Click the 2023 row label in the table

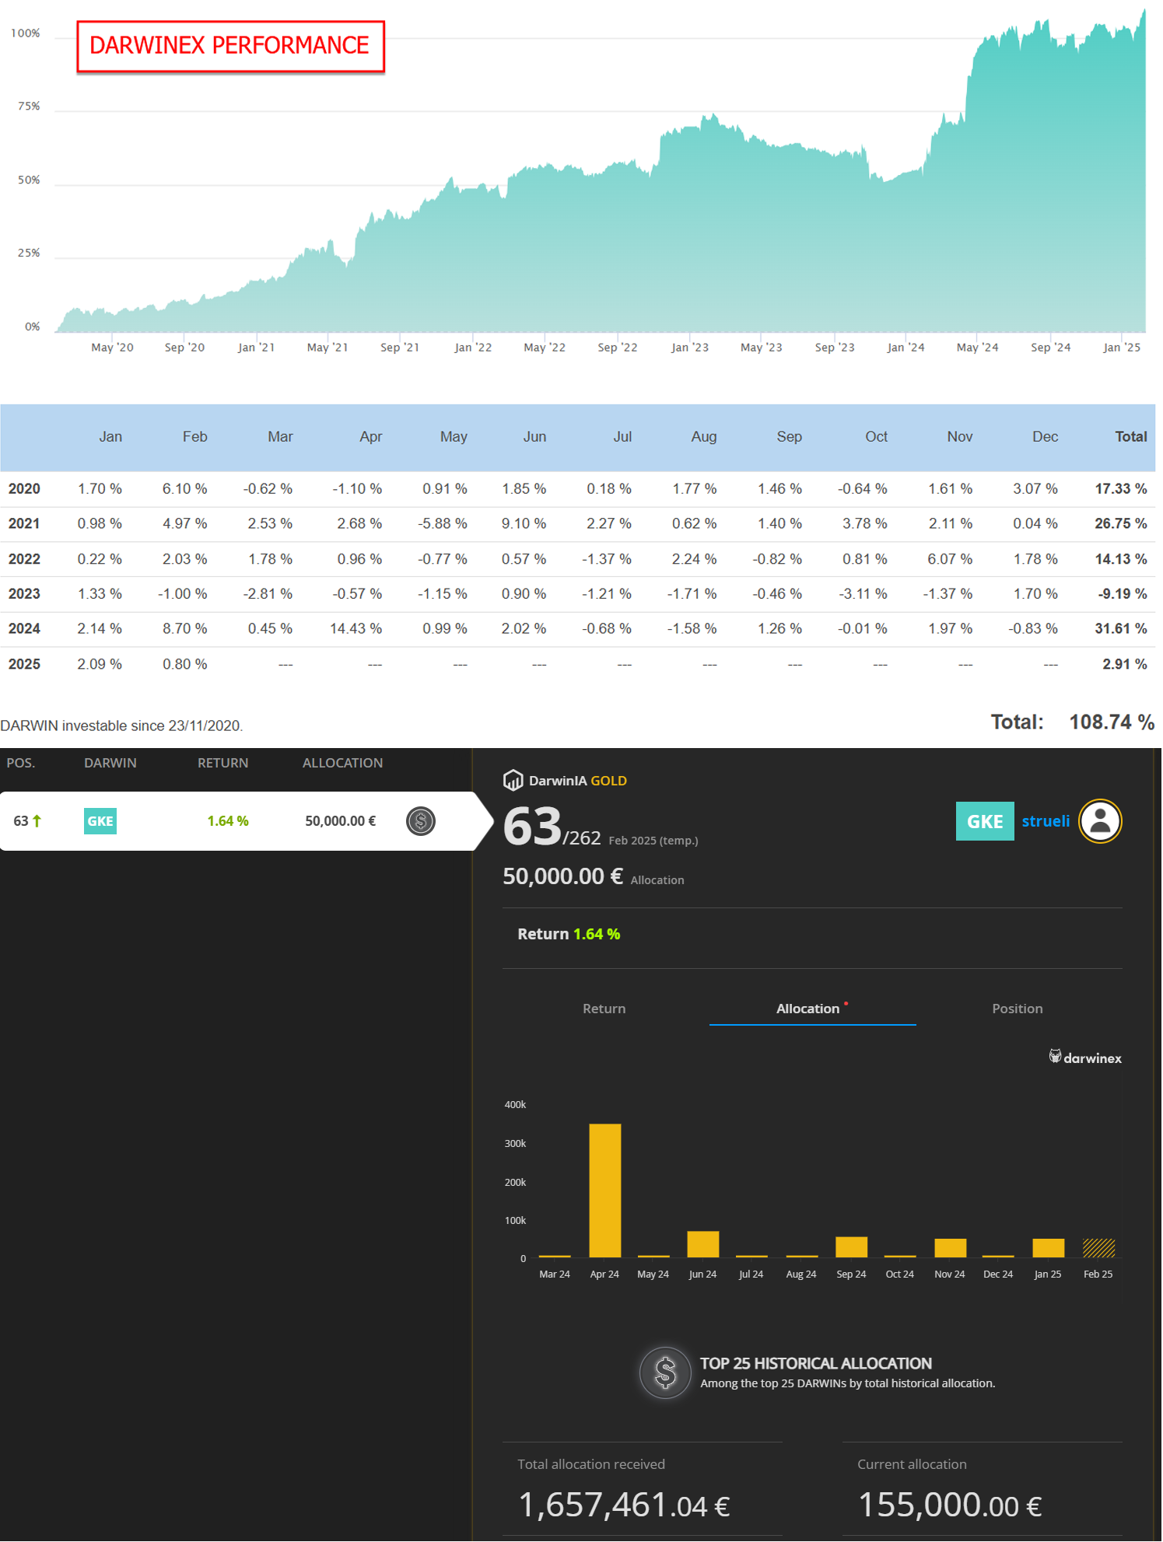[24, 593]
